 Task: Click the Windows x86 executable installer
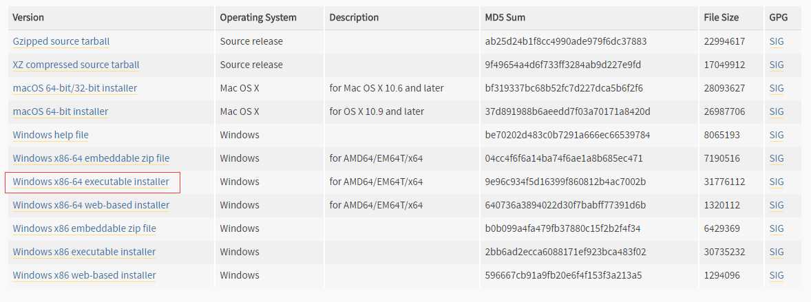coord(84,252)
